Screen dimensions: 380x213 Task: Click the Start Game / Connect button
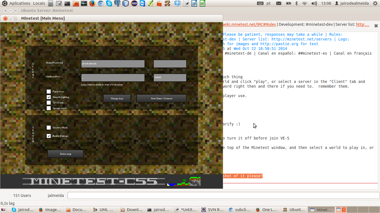point(161,98)
